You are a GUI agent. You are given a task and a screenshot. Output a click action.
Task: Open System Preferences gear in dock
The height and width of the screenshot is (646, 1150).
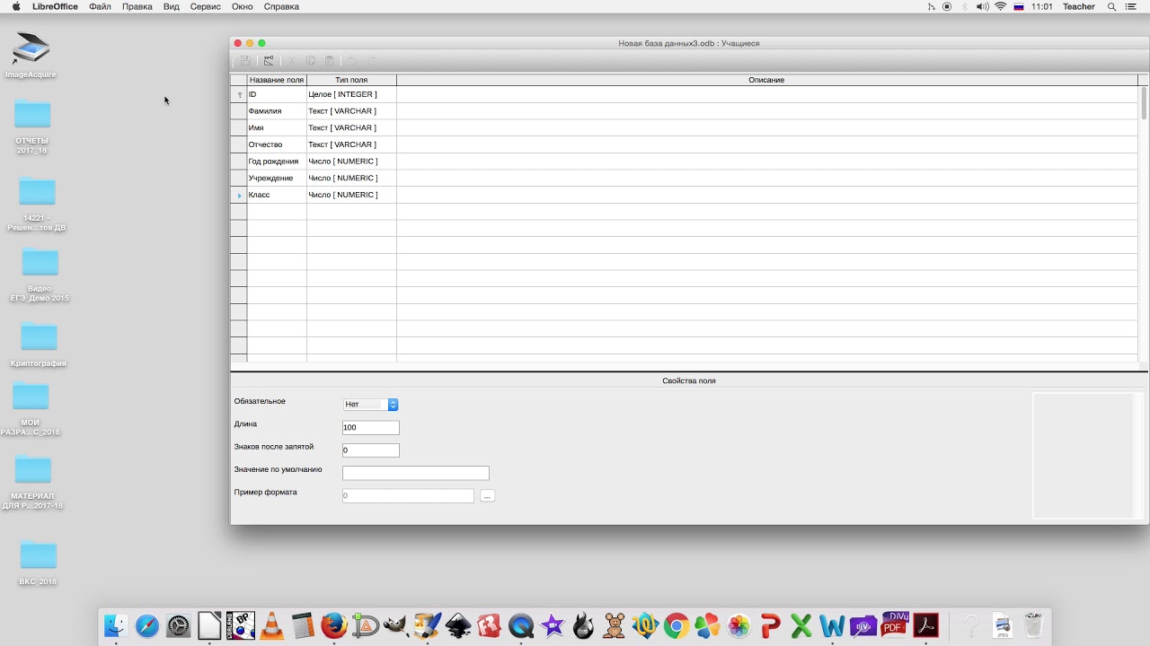tap(179, 625)
